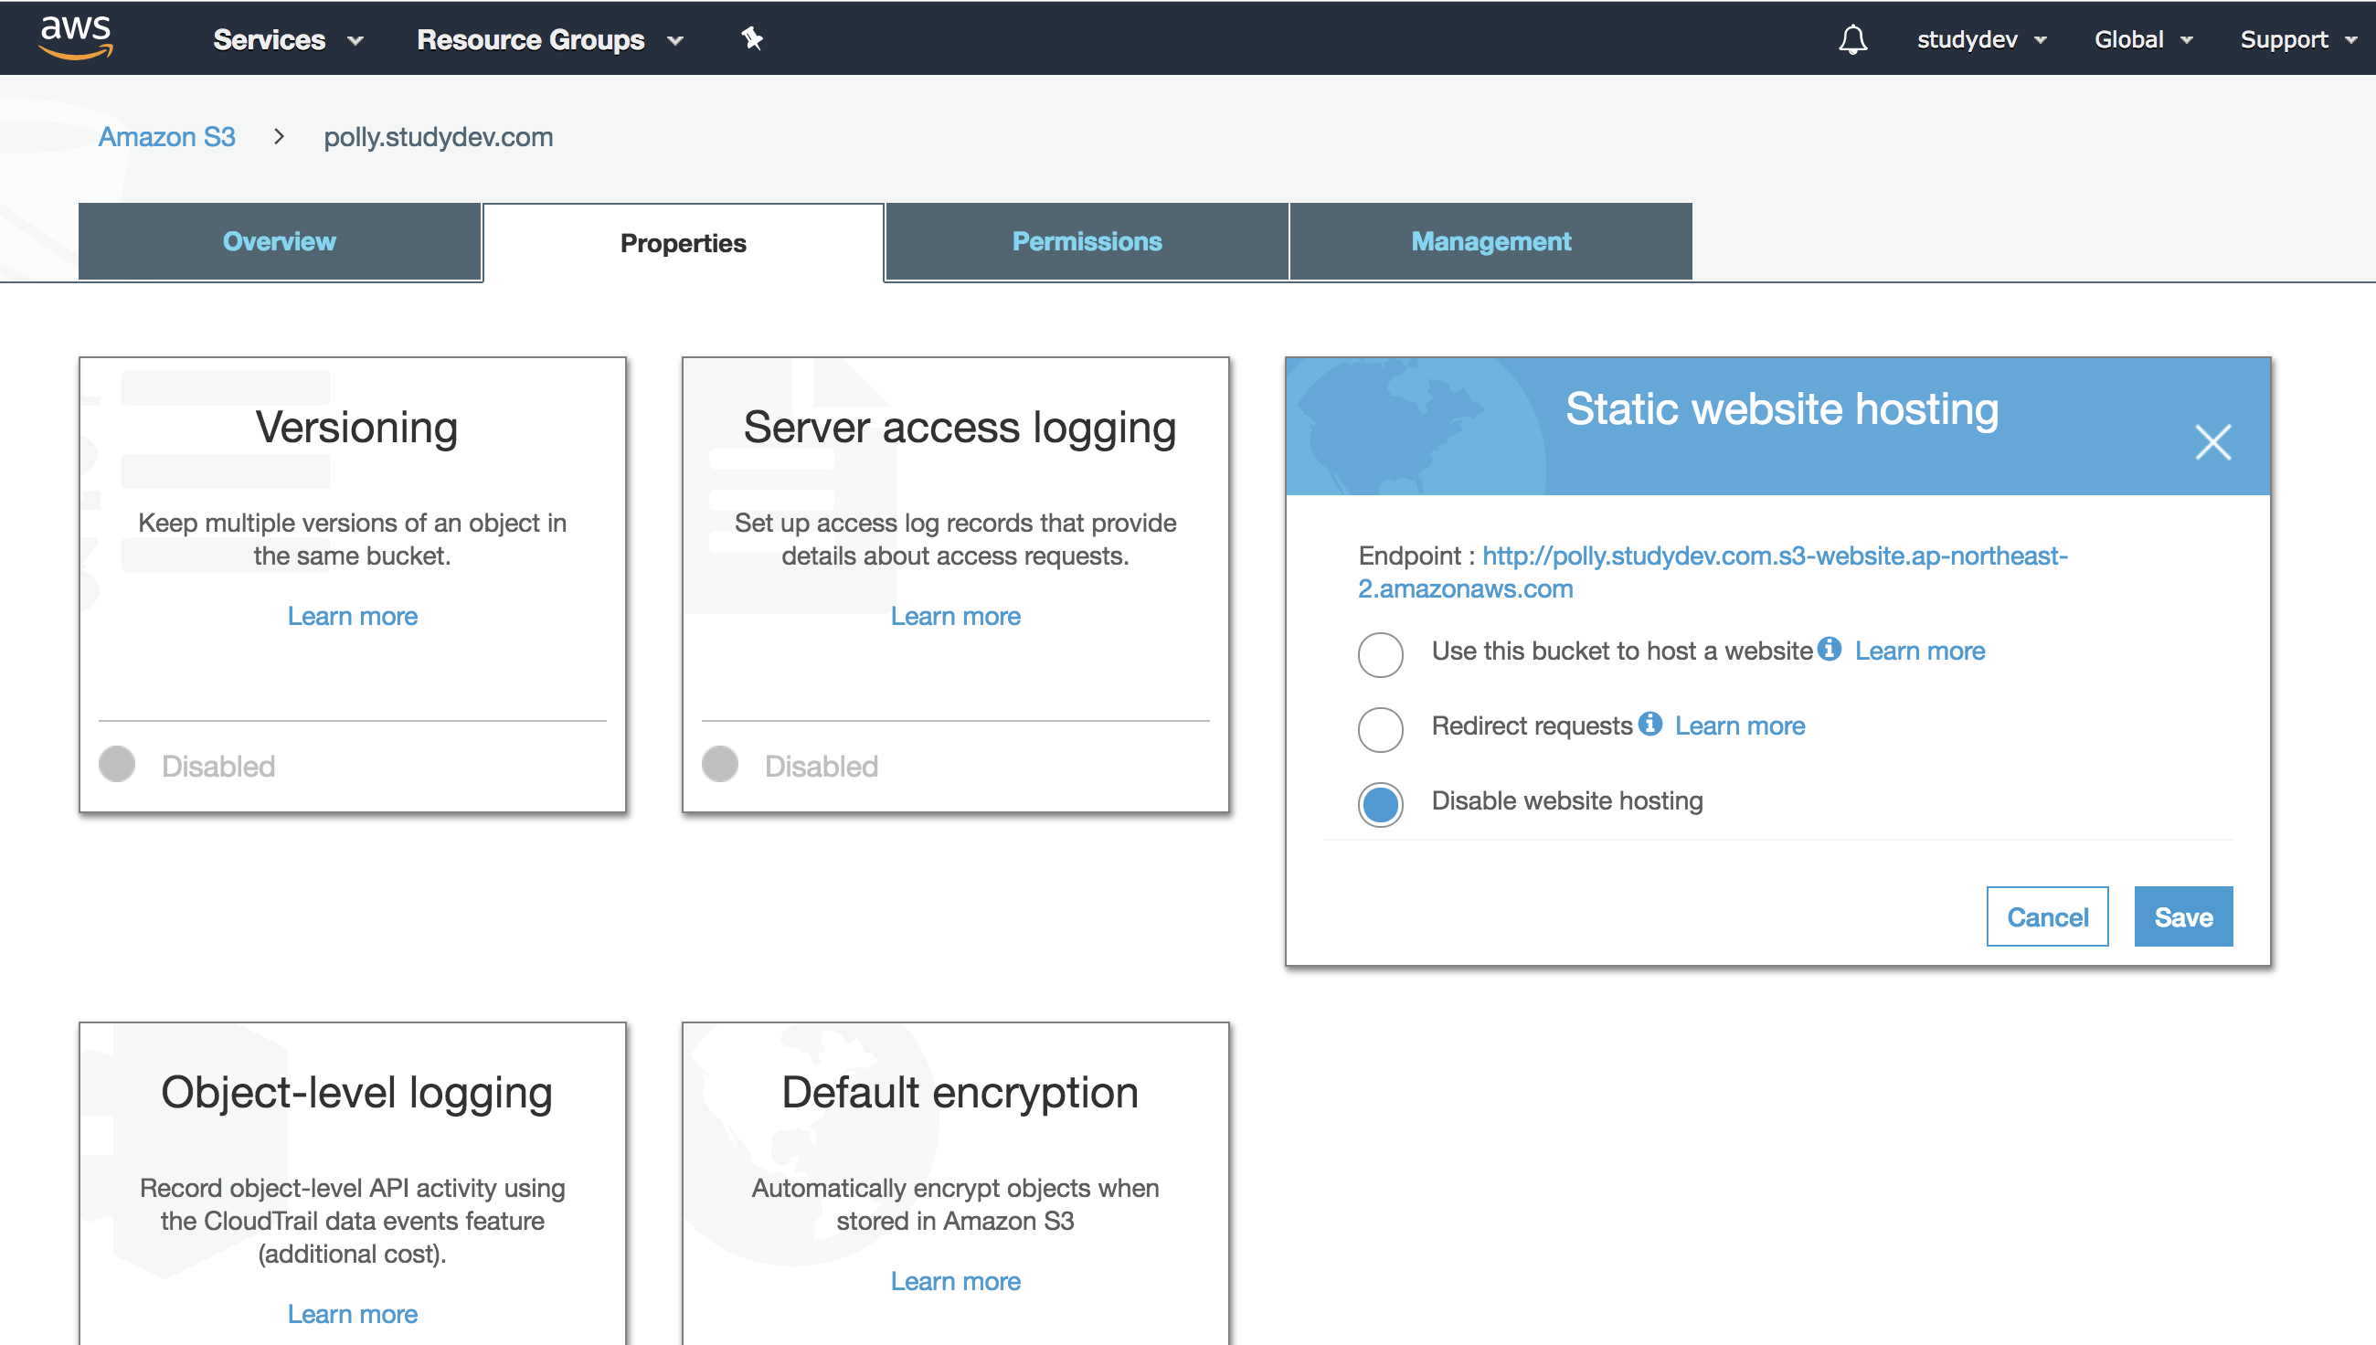Open the notifications bell
The image size is (2376, 1345).
[1852, 39]
